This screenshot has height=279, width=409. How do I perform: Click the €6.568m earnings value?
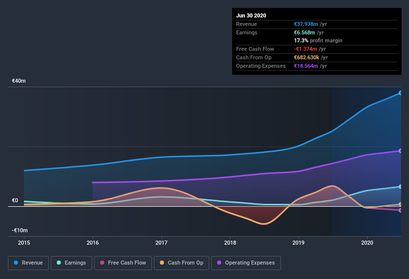pyautogui.click(x=304, y=32)
